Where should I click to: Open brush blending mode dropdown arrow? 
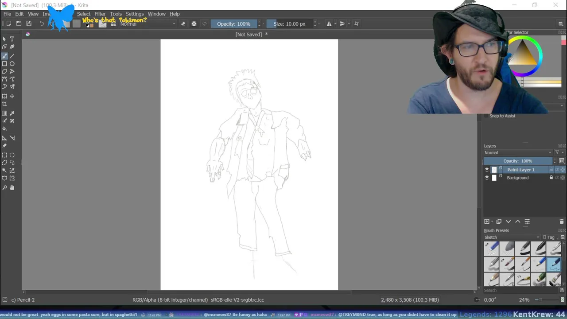[x=174, y=24]
